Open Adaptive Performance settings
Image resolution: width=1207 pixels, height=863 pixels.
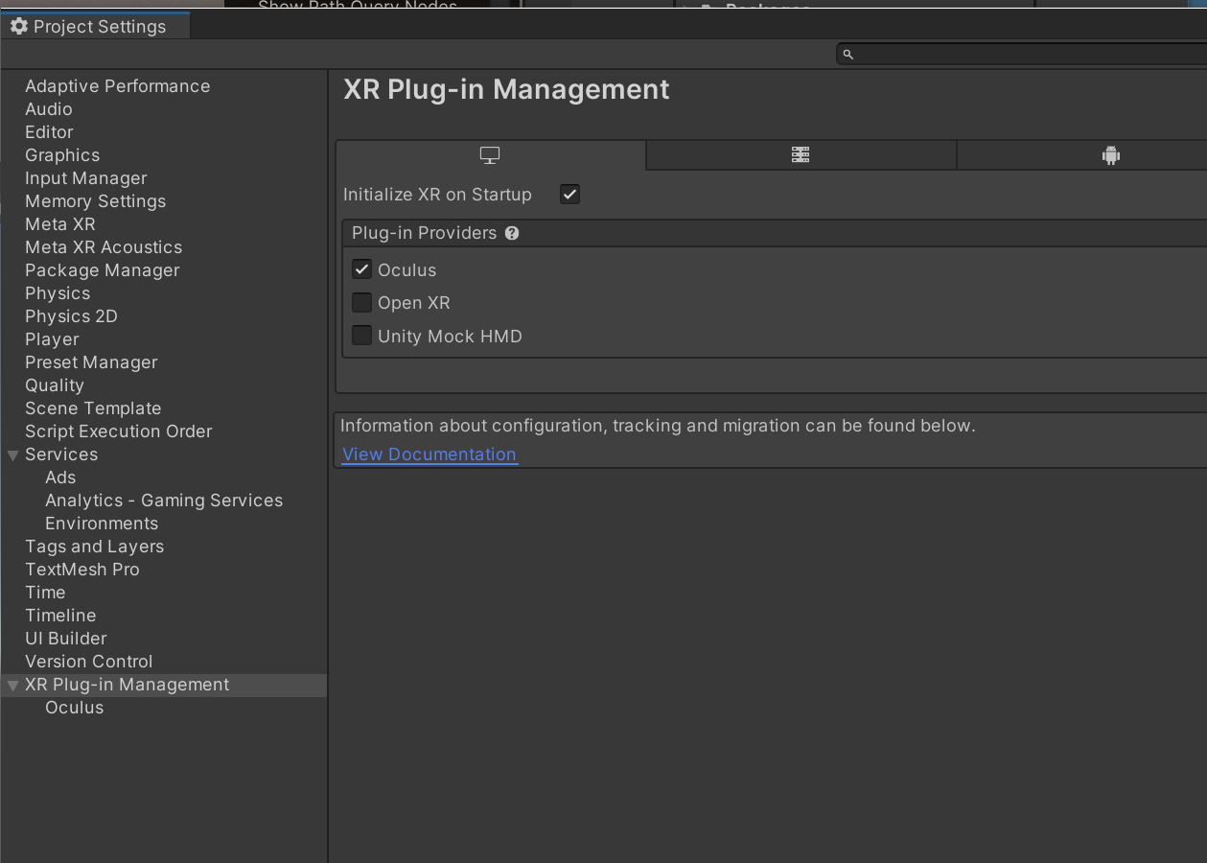pos(117,86)
